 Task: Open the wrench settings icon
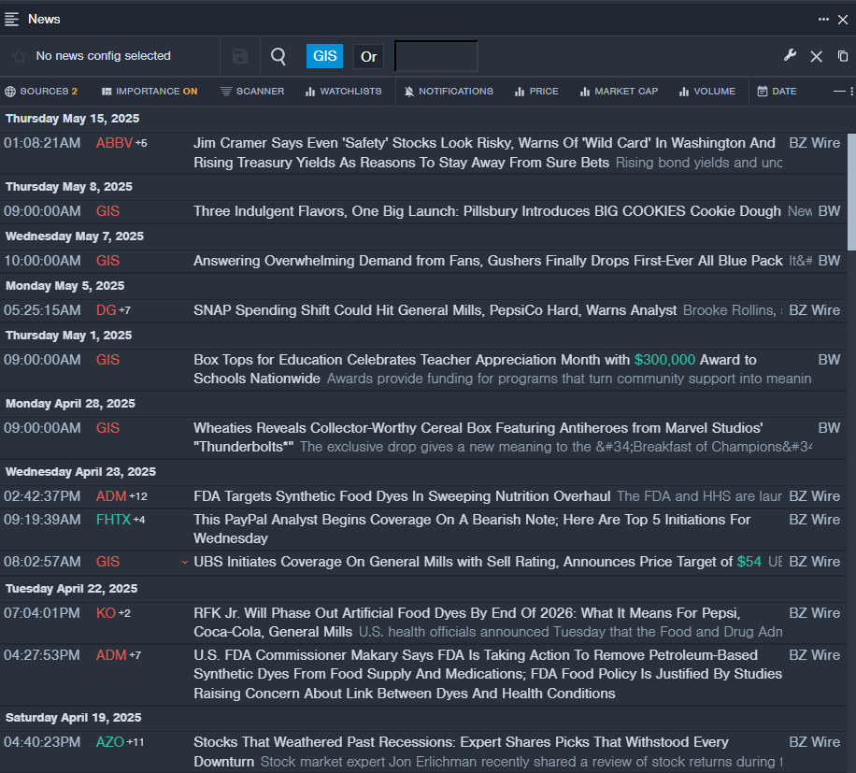(x=790, y=55)
